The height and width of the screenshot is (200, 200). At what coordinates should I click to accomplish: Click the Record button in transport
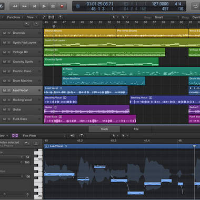click(x=62, y=6)
